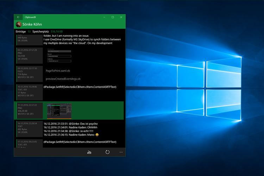Open the form screenshot thumbnail
This screenshot has height=176, width=264.
pyautogui.click(x=59, y=55)
